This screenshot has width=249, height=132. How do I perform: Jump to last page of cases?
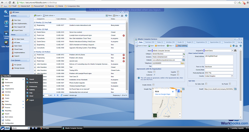click(58, 95)
